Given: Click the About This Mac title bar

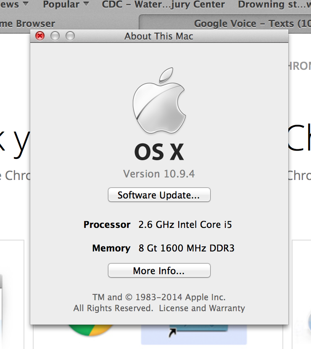Looking at the screenshot, I should point(159,36).
